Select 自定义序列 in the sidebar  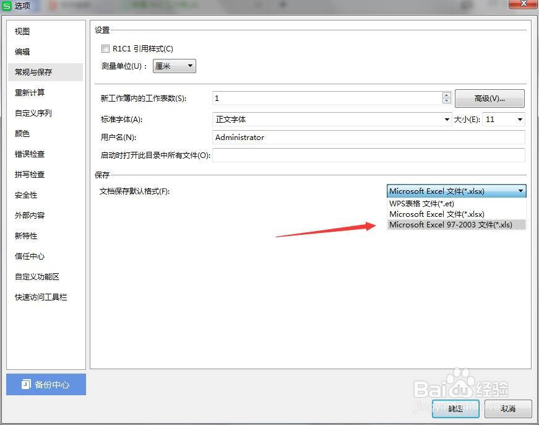coord(45,113)
